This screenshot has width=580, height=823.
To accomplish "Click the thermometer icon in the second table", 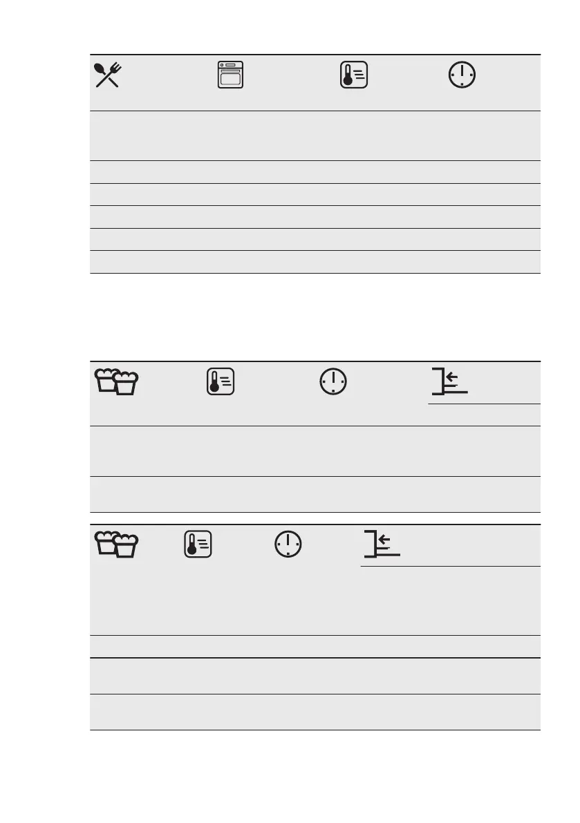I will click(x=221, y=381).
